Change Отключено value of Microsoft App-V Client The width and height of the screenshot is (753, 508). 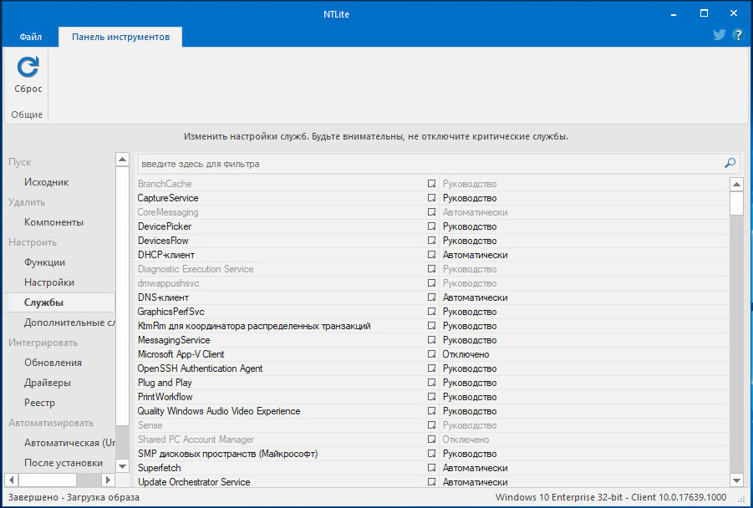(x=466, y=354)
